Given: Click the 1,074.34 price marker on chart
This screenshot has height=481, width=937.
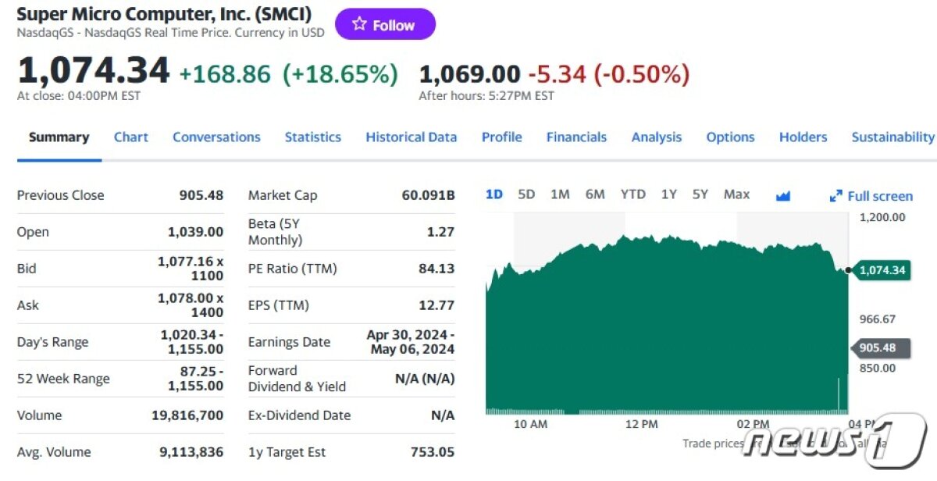Looking at the screenshot, I should 882,270.
